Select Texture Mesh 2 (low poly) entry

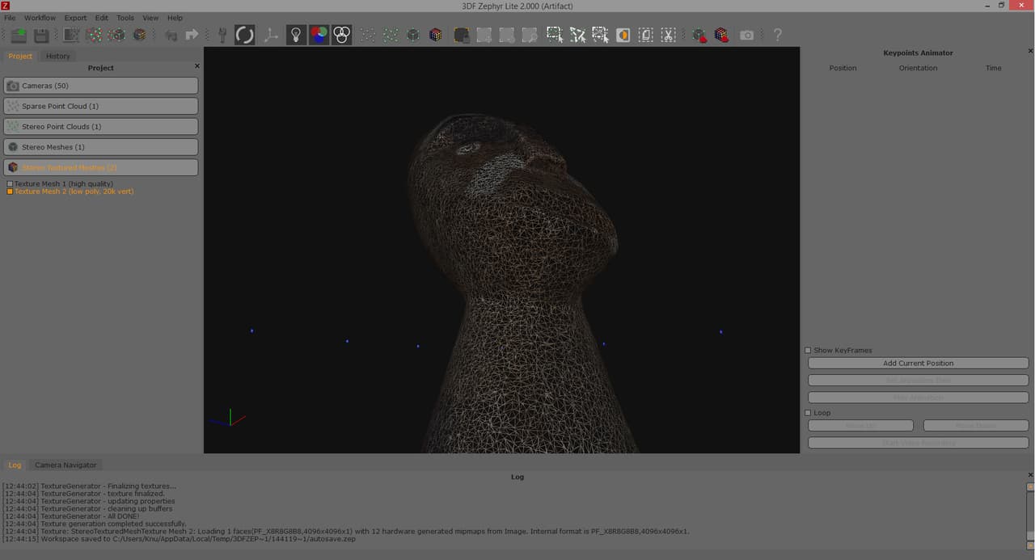point(74,192)
